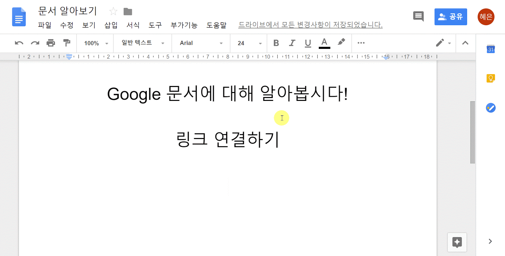Viewport: 505px width, 256px height.
Task: Undo the last action
Action: [x=19, y=43]
